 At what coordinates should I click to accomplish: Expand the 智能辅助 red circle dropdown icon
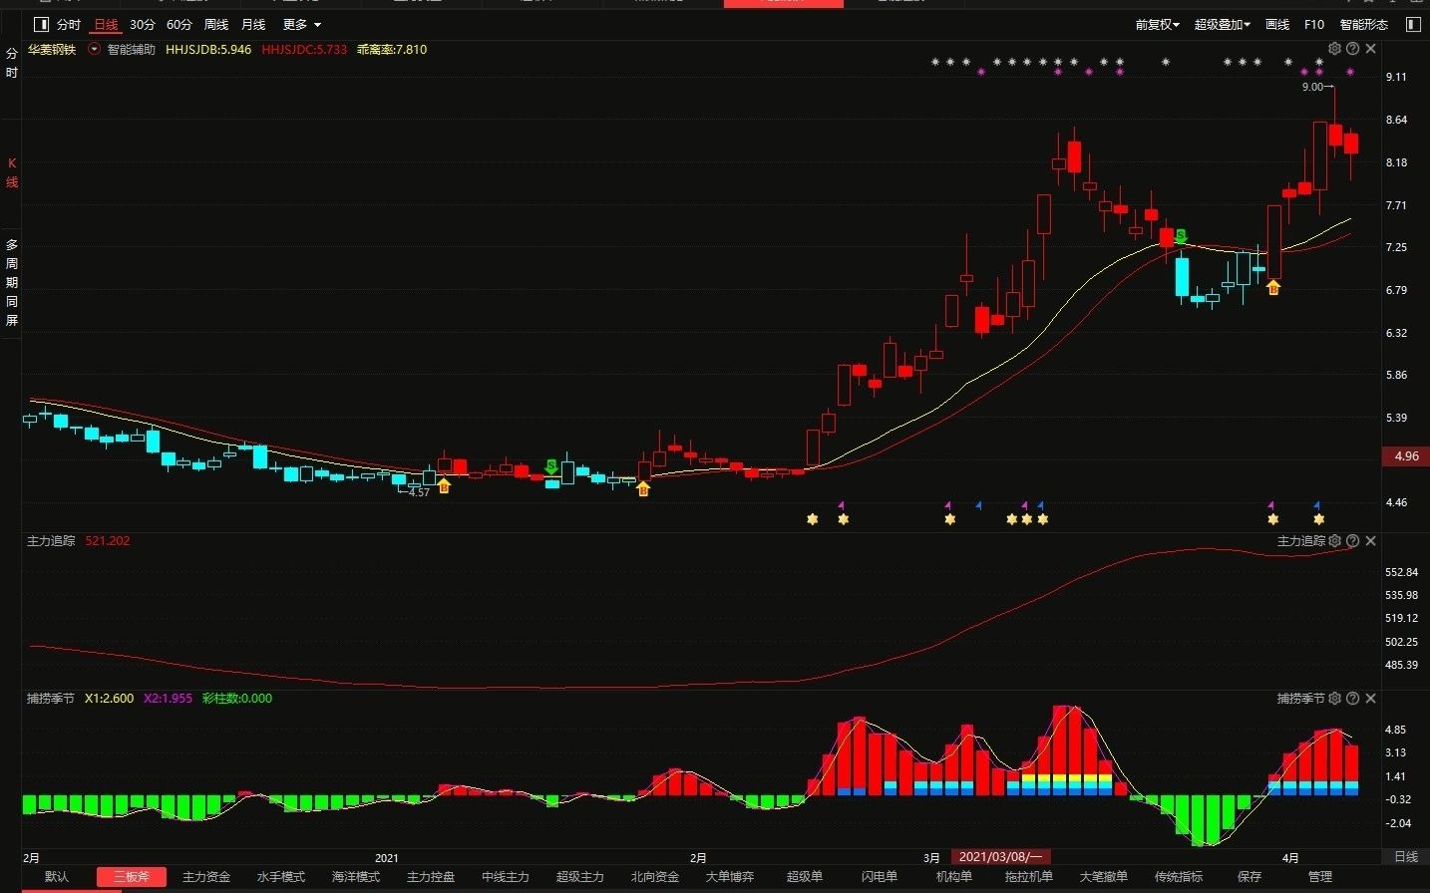pos(95,49)
